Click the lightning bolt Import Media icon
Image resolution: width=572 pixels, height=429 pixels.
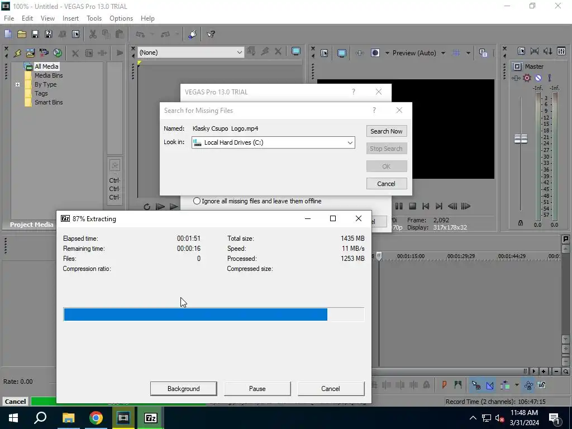tap(17, 53)
